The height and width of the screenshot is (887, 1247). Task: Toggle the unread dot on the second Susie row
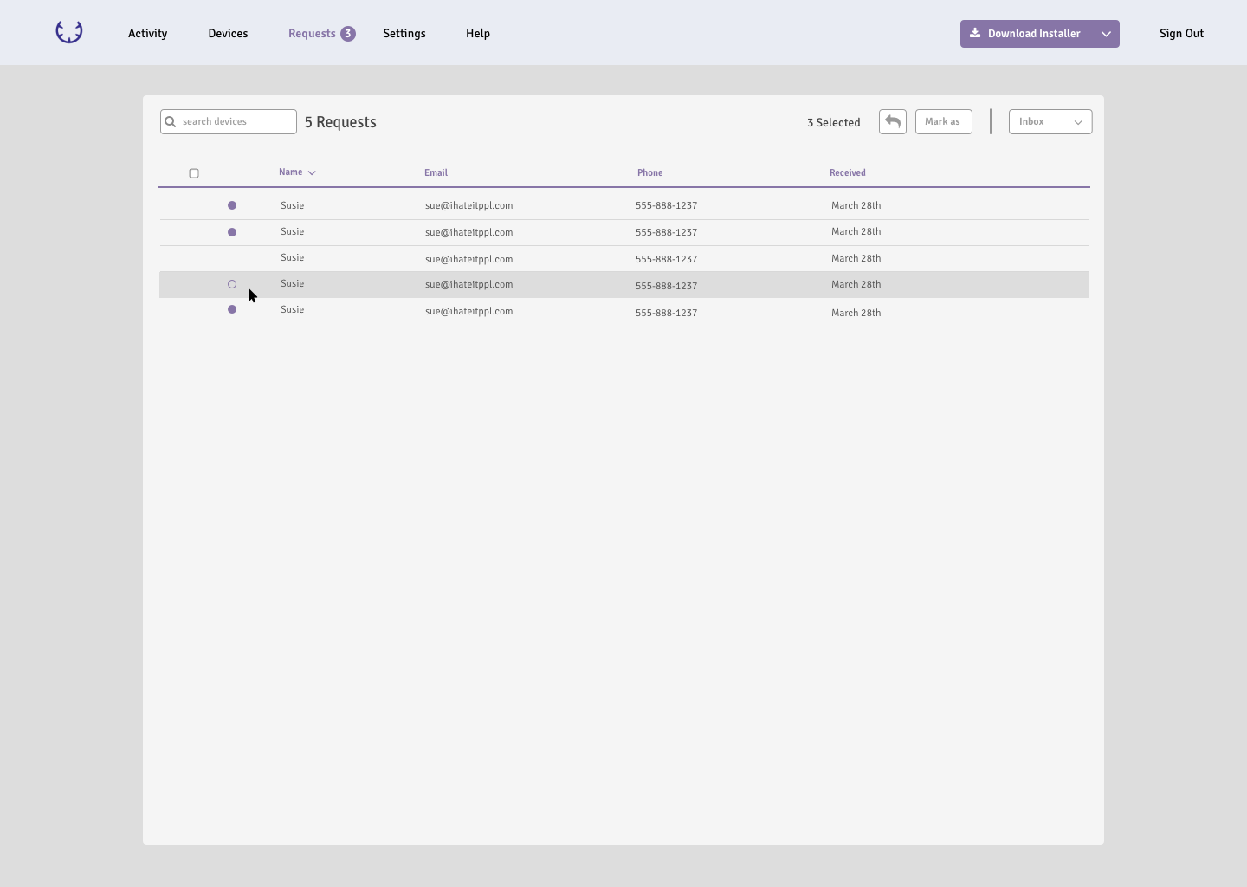232,232
